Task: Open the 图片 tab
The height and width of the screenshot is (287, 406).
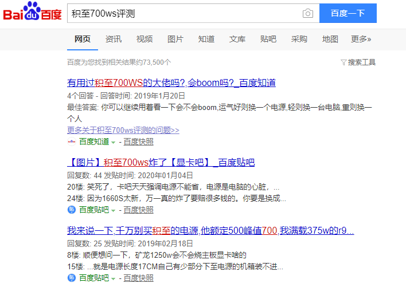Action: coord(175,39)
